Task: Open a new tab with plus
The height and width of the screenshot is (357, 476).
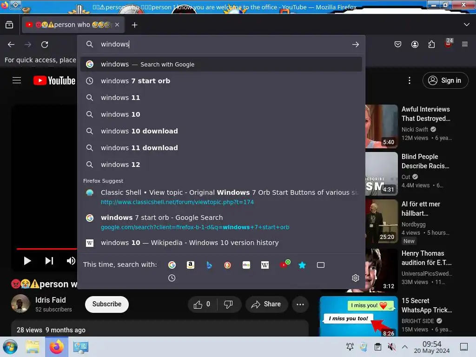Action: 134,25
